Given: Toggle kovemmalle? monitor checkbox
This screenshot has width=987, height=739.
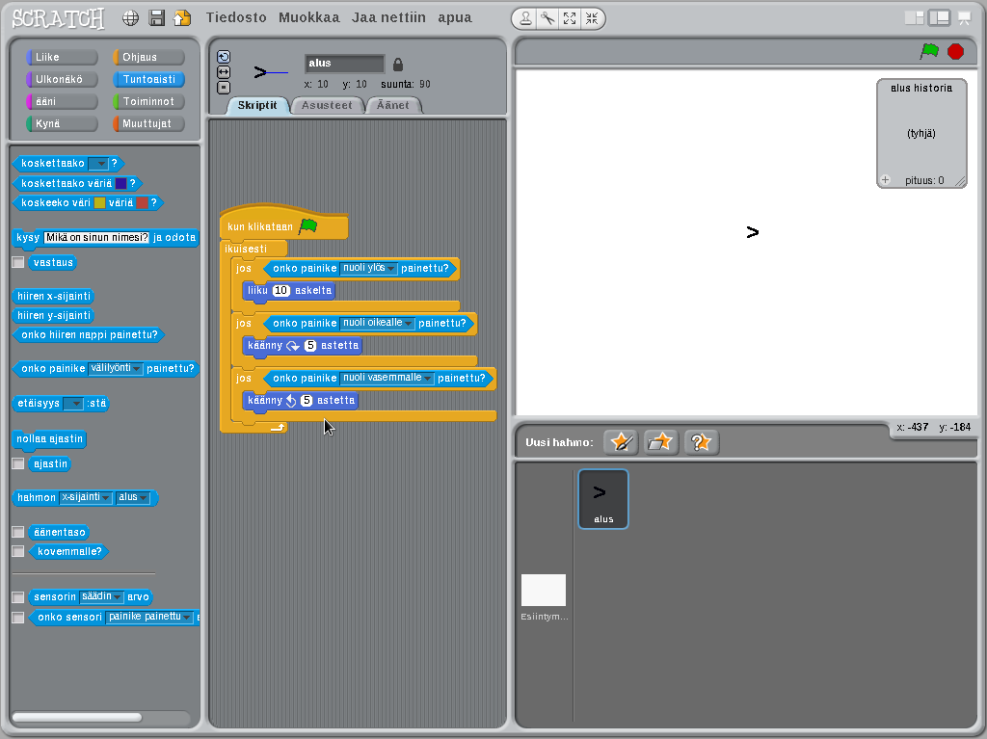Looking at the screenshot, I should tap(18, 551).
